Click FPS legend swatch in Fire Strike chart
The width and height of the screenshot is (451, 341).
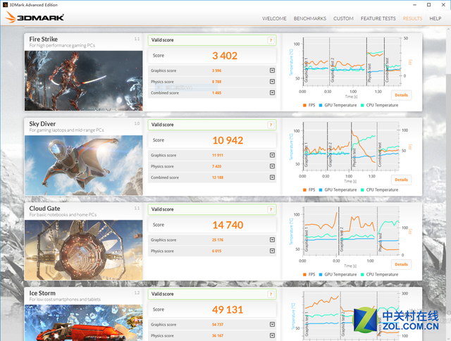point(304,105)
